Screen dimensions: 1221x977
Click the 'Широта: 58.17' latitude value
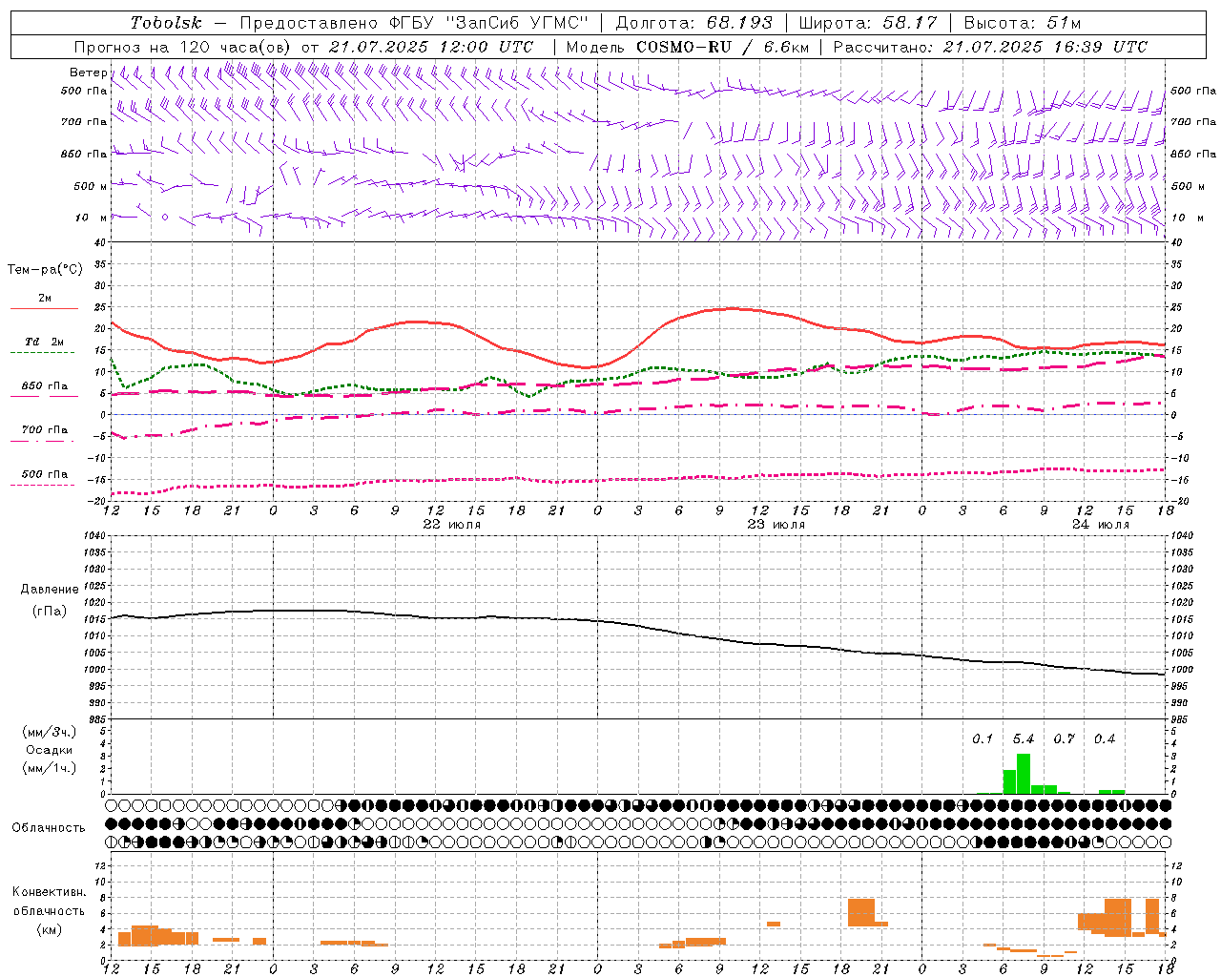click(868, 23)
